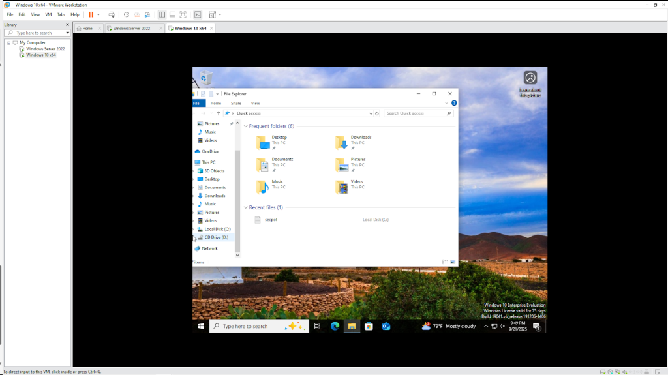Toggle the VMware console view button
Viewport: 668px width, 375px height.
pyautogui.click(x=198, y=14)
